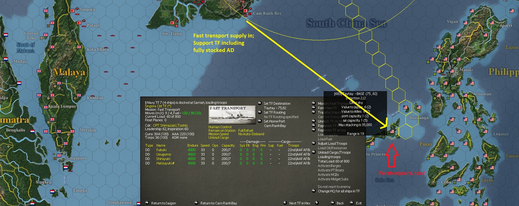Toggle the Mission Speed setting
Image resolution: width=519 pixels, height=206 pixels.
click(218, 134)
